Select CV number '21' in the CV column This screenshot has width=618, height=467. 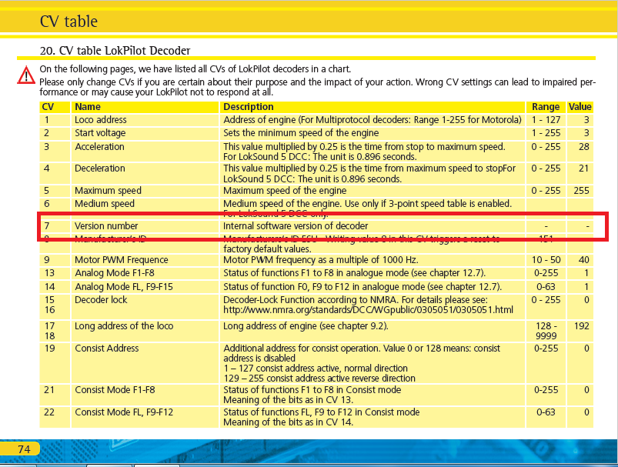50,390
